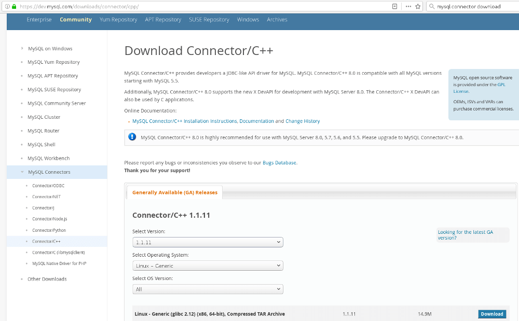This screenshot has width=519, height=321.
Task: Toggle reader view icon in address bar
Action: click(x=395, y=7)
